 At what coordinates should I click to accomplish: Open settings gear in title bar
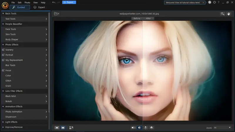click(214, 2)
